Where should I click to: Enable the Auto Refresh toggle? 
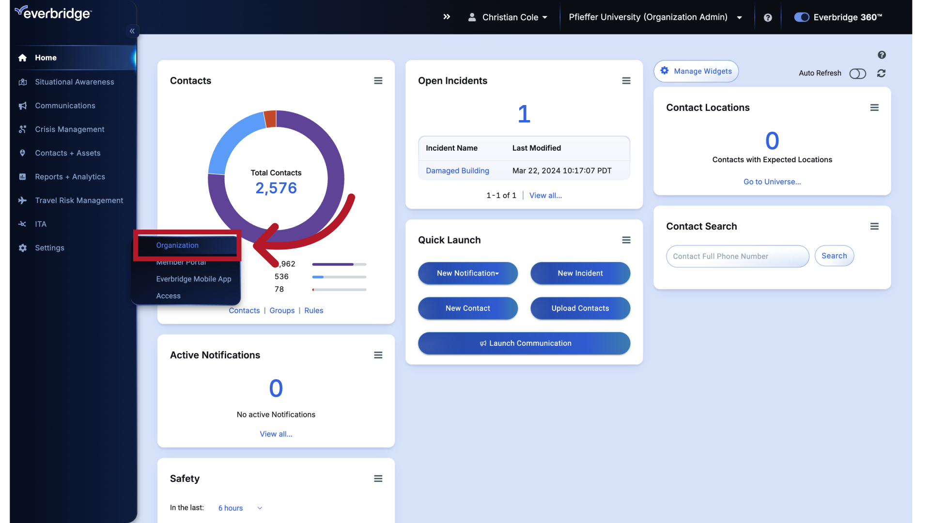(857, 73)
